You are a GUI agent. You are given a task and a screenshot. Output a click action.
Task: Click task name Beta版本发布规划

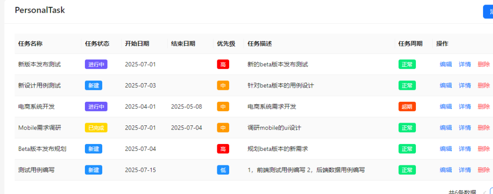tap(42, 149)
